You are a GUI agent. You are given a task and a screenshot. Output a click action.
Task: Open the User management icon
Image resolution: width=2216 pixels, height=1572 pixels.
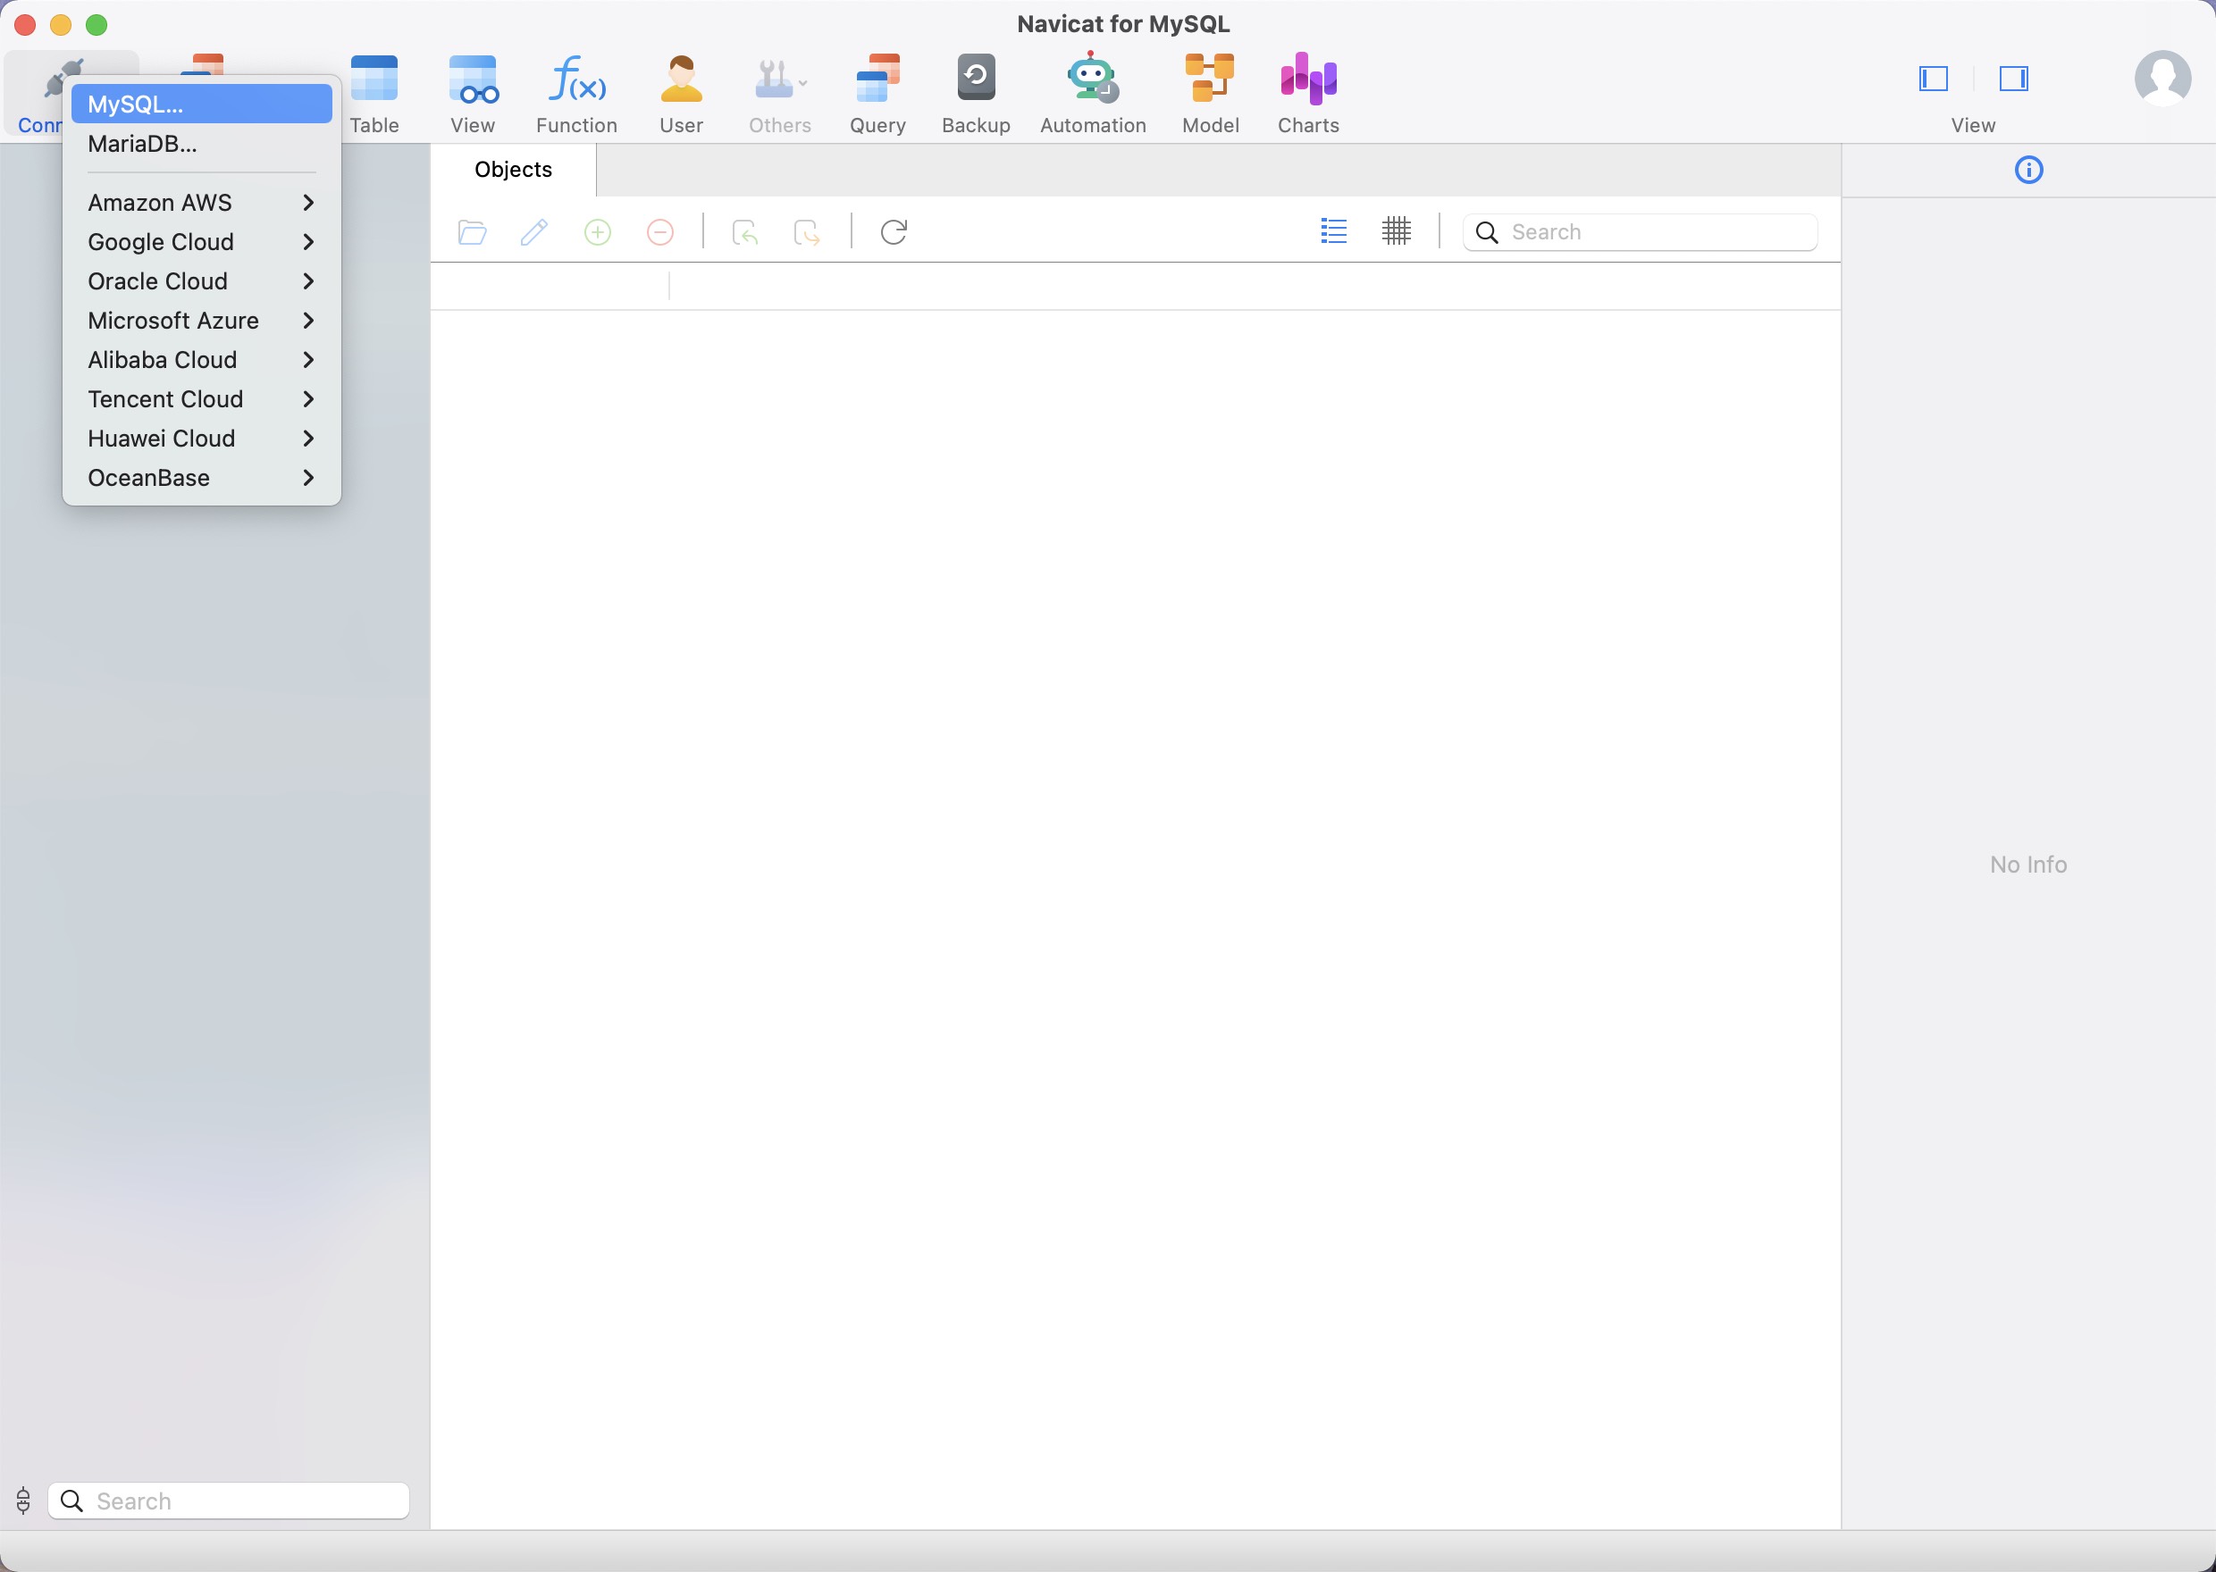coord(681,93)
